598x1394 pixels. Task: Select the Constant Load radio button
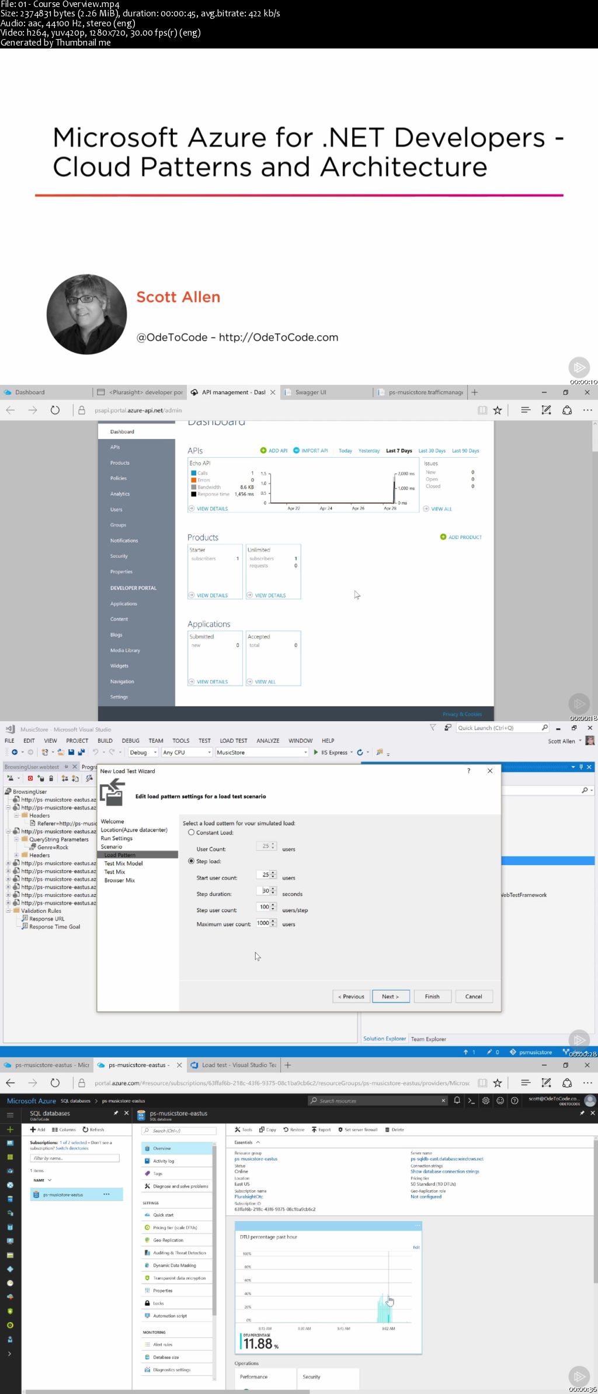[191, 832]
